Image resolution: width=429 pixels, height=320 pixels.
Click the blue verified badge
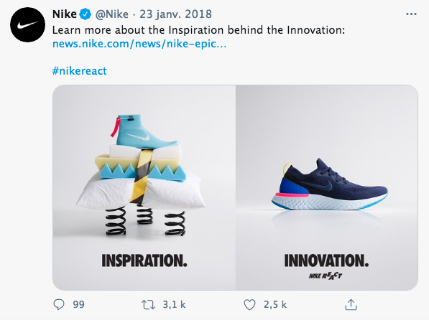click(x=86, y=14)
